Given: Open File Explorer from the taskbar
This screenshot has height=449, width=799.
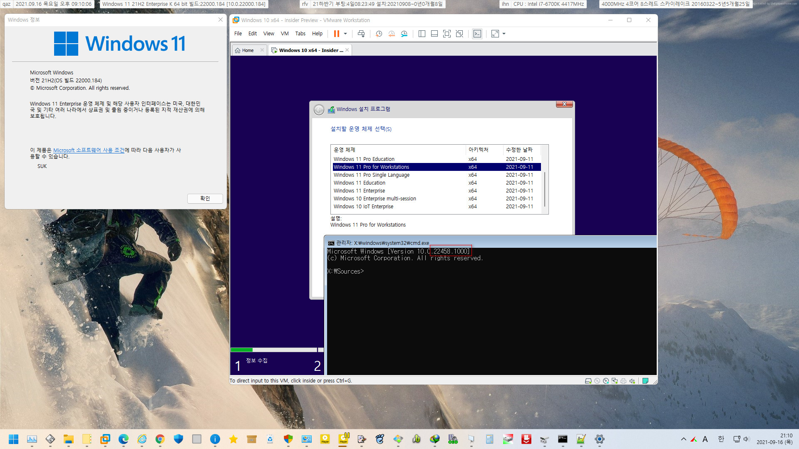Looking at the screenshot, I should click(x=69, y=439).
